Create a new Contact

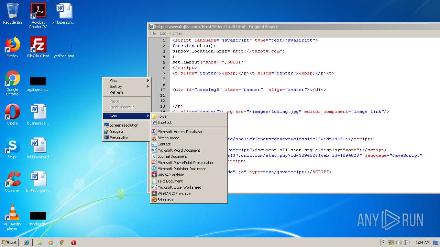coord(189,144)
